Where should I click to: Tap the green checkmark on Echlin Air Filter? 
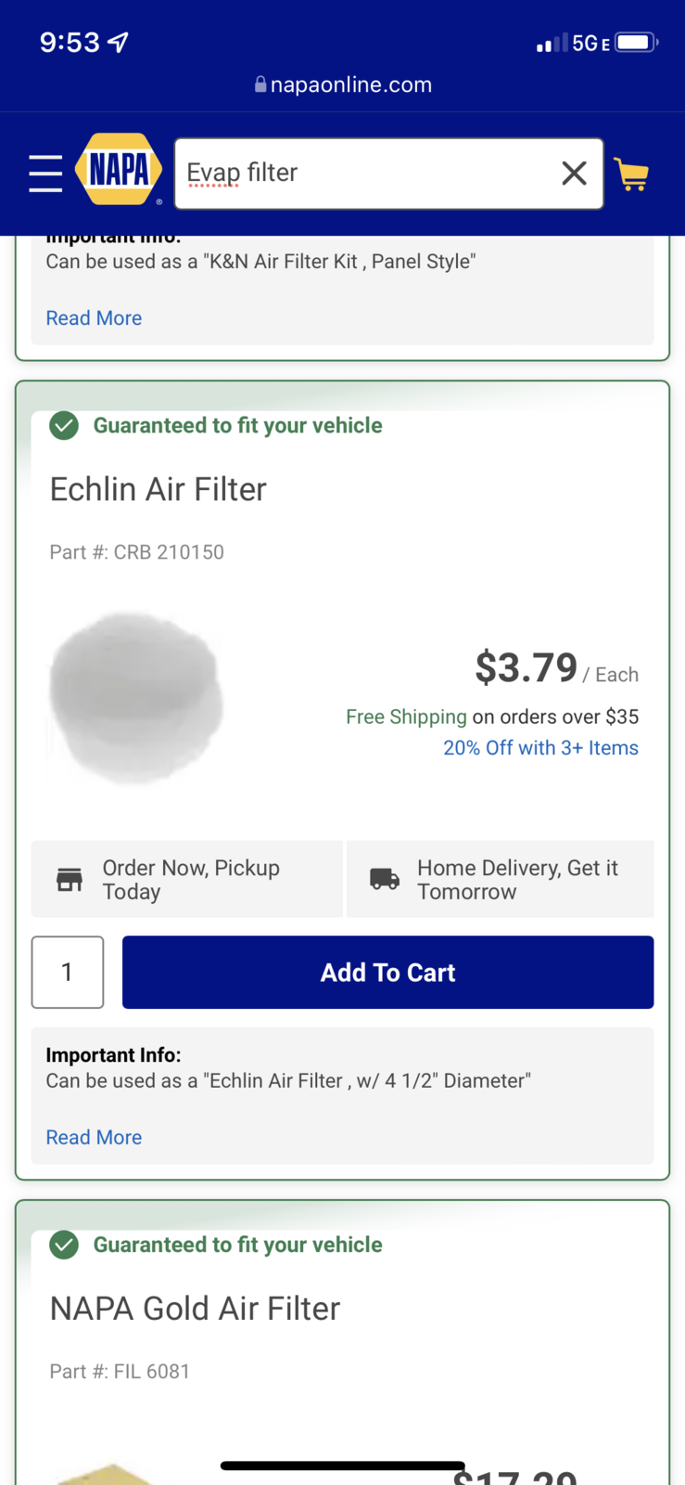[x=64, y=426]
